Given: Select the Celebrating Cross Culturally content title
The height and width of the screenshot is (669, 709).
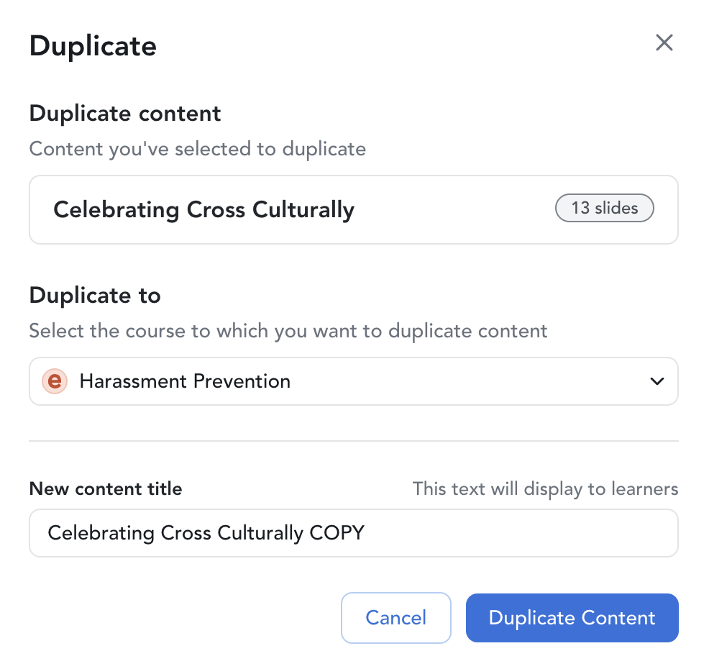Looking at the screenshot, I should [203, 210].
